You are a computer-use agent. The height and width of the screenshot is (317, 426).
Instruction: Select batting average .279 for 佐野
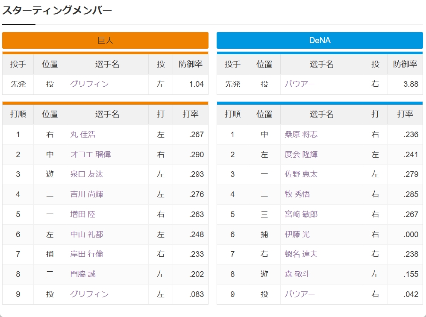[x=411, y=174]
